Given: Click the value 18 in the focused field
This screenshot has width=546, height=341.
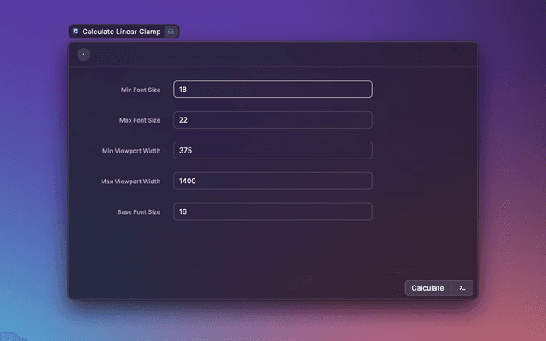Looking at the screenshot, I should 183,90.
